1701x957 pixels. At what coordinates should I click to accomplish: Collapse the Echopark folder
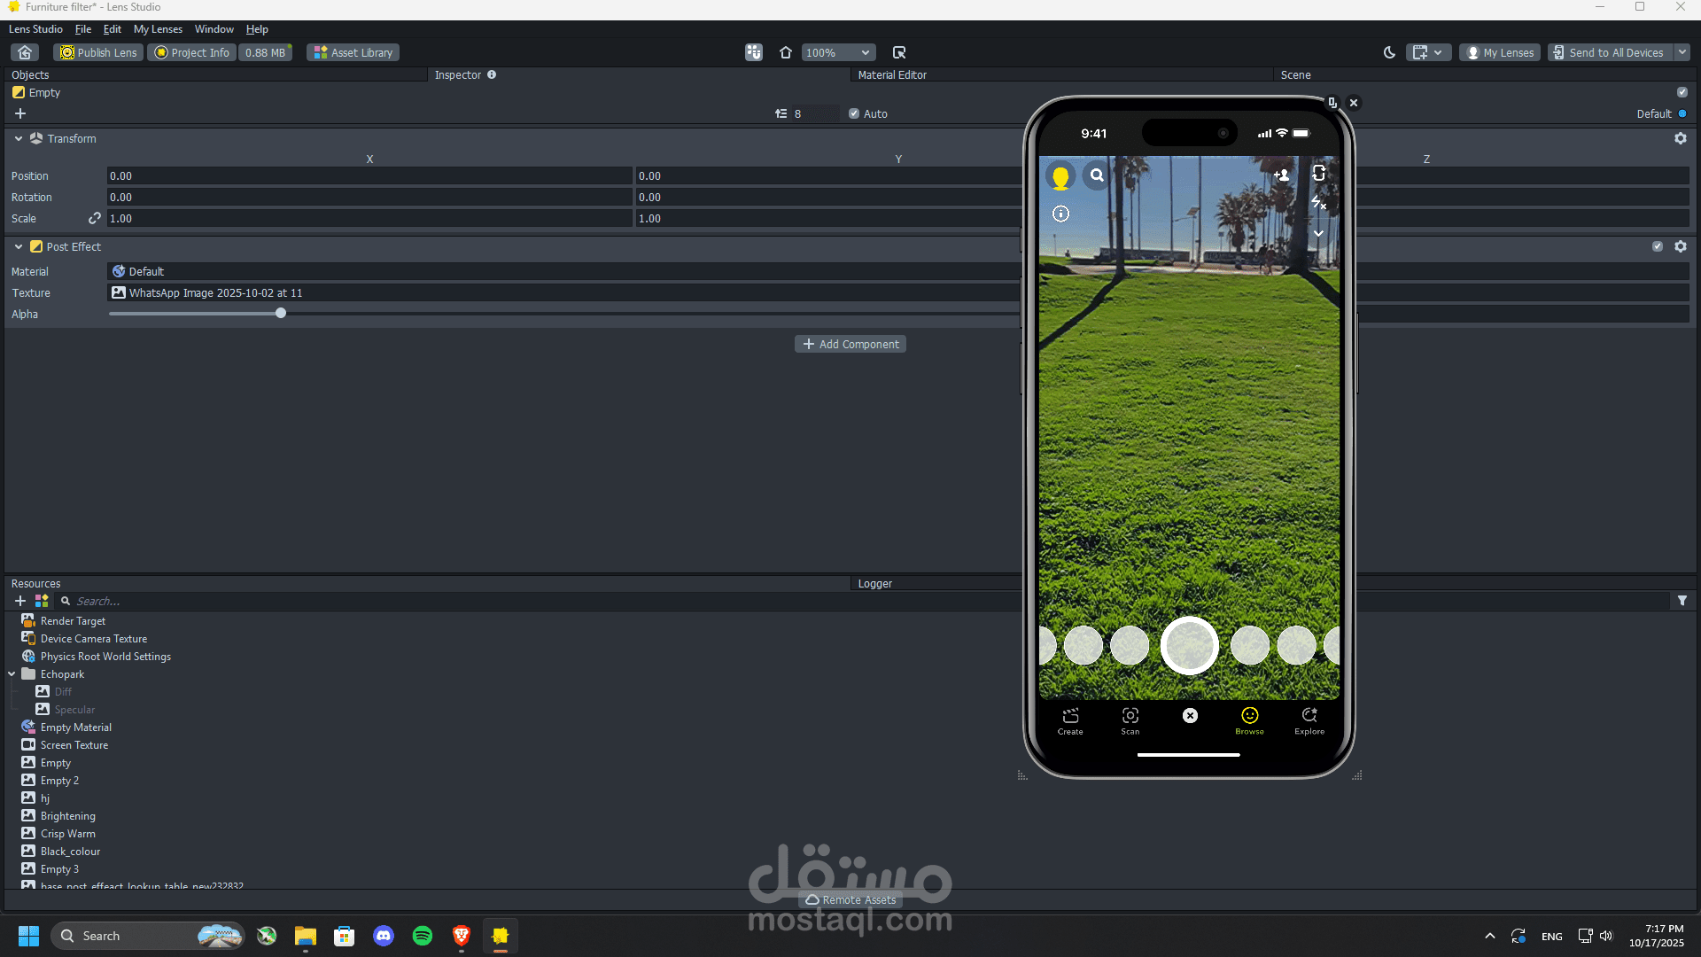(12, 674)
